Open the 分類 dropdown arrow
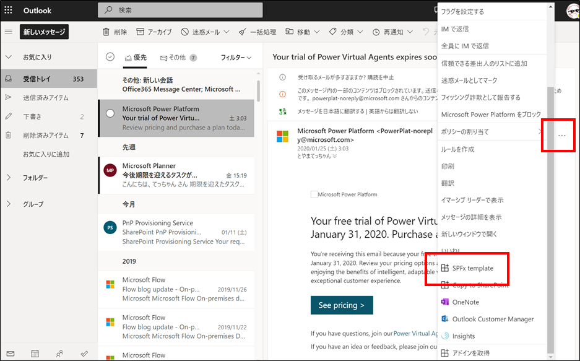580x361 pixels. coord(360,32)
